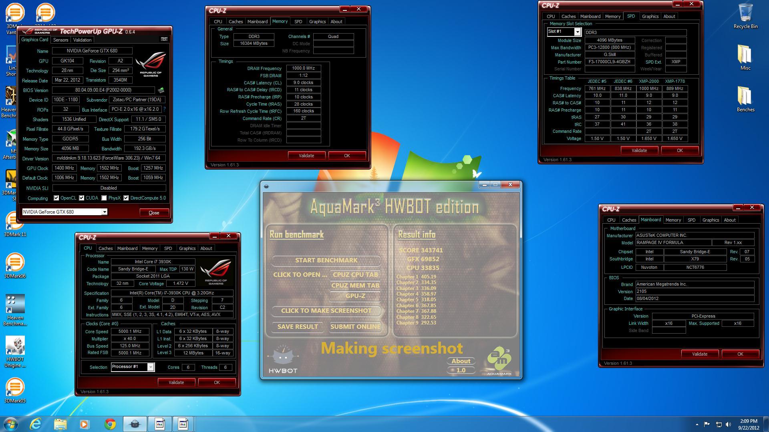Screen dimensions: 769x432
Task: Click SAVE RESULT in AquaMark
Action: pyautogui.click(x=298, y=327)
